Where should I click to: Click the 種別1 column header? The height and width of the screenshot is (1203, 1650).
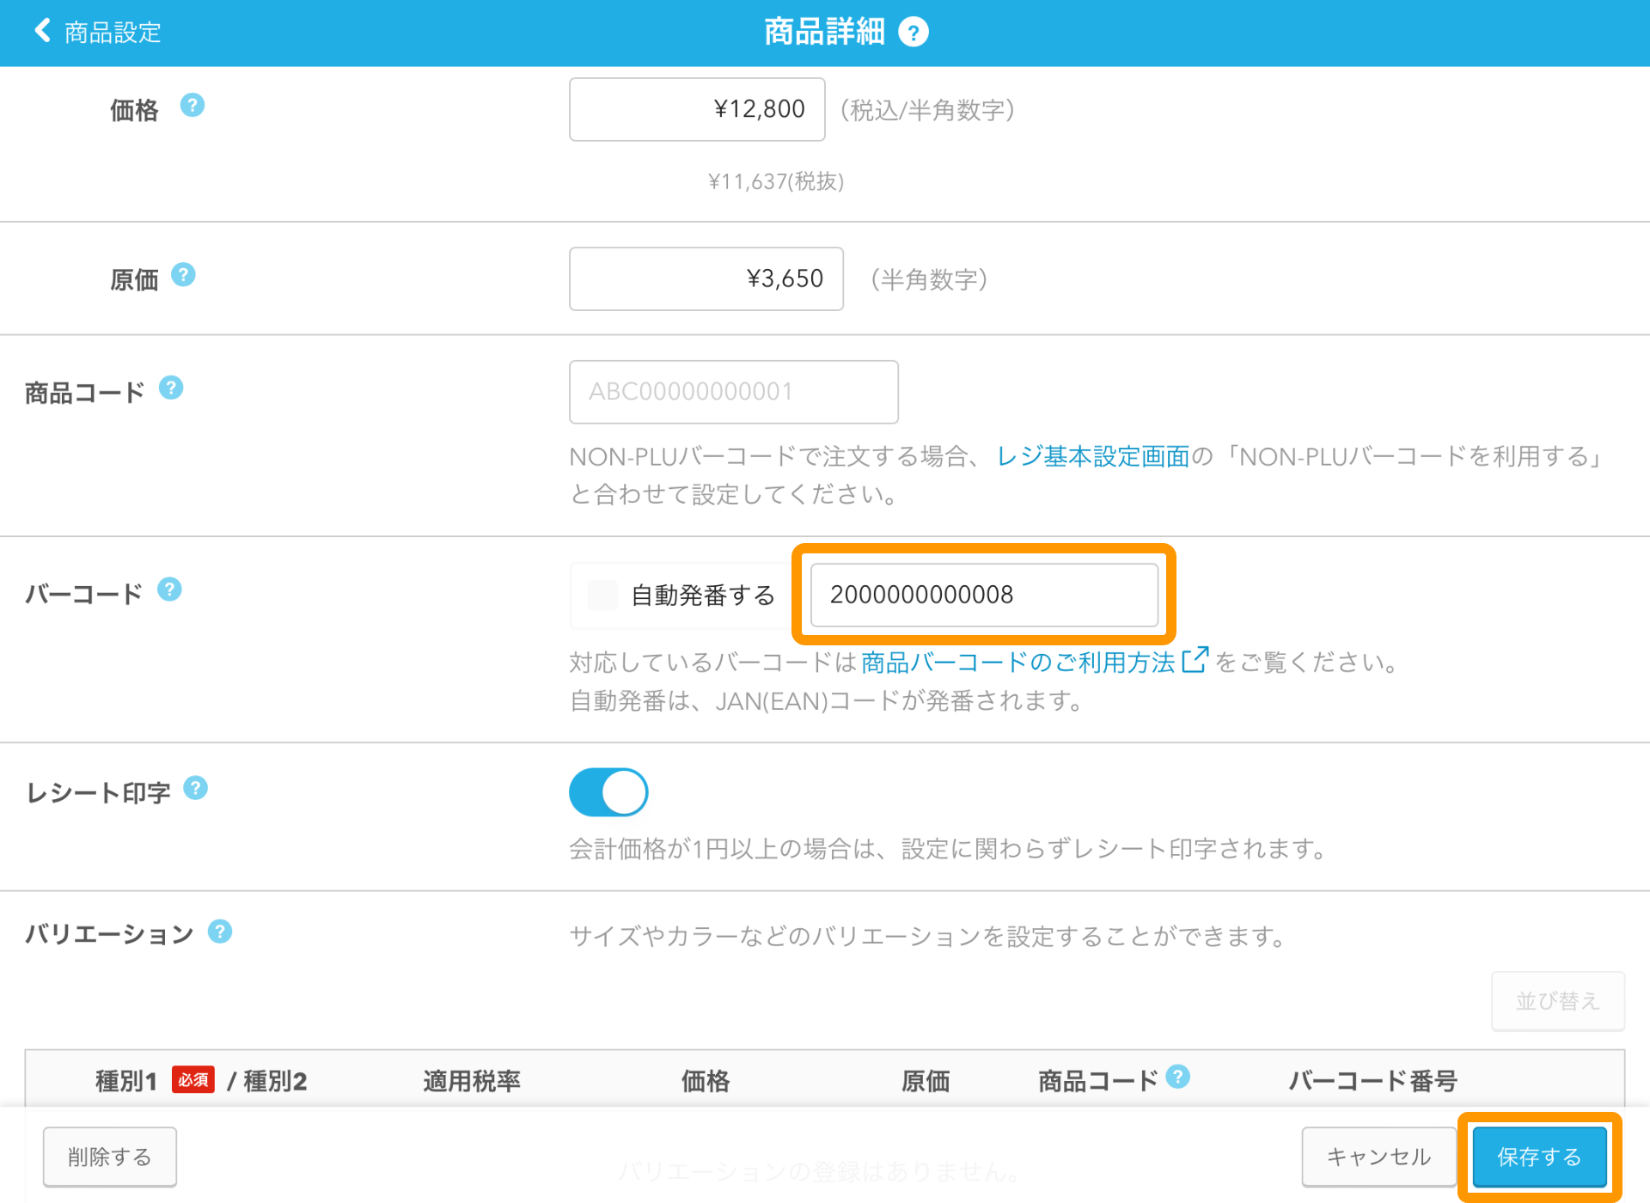(x=126, y=1081)
